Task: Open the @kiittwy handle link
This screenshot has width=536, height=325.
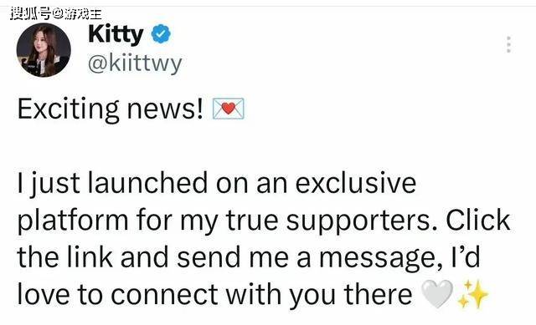Action: pyautogui.click(x=135, y=63)
